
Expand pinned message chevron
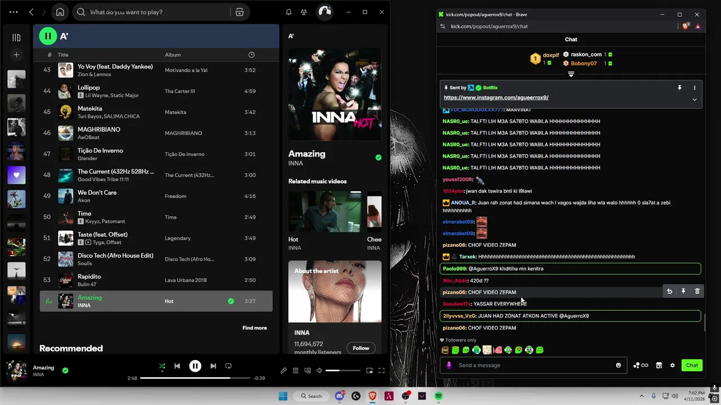coord(695,100)
